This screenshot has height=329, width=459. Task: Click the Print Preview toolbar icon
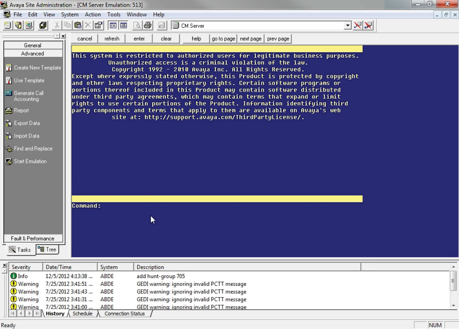pos(137,26)
